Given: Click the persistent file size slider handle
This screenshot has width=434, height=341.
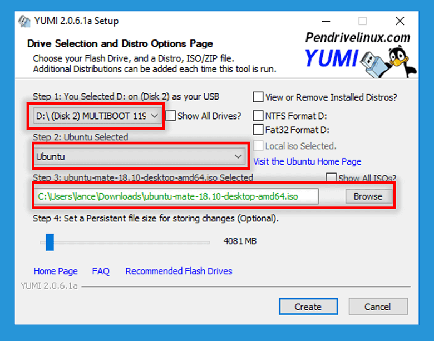Looking at the screenshot, I should point(50,242).
